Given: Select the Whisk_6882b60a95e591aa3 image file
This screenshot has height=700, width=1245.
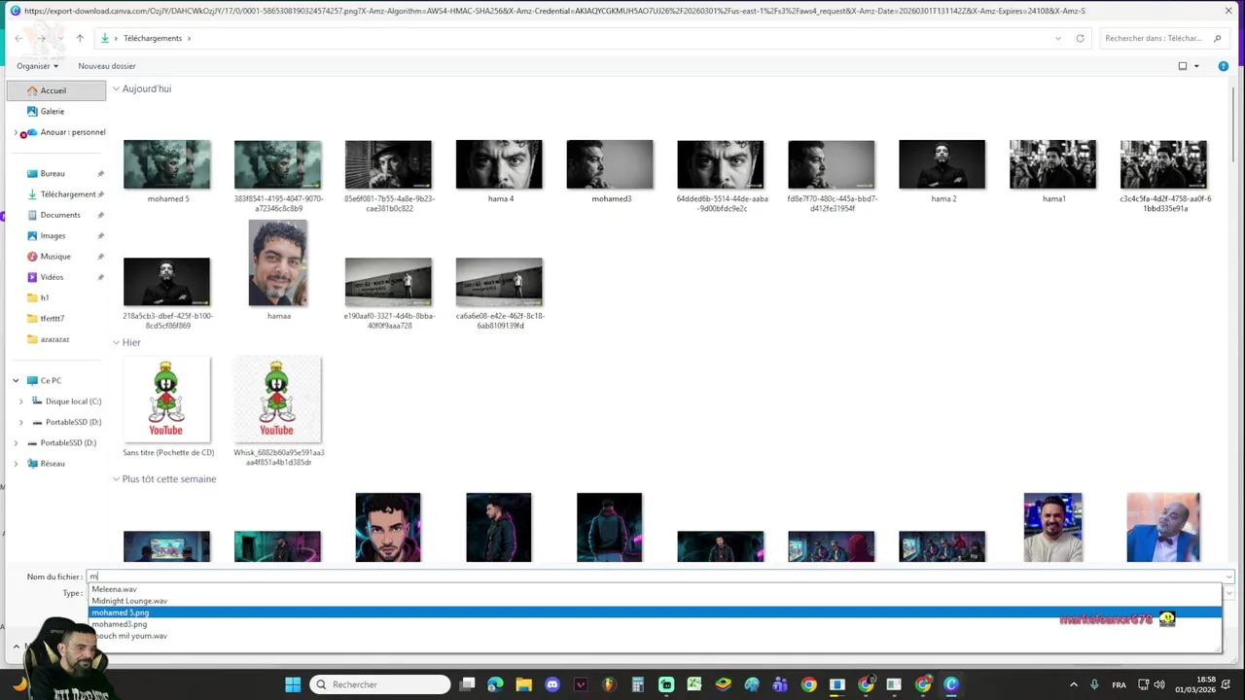Looking at the screenshot, I should (278, 411).
